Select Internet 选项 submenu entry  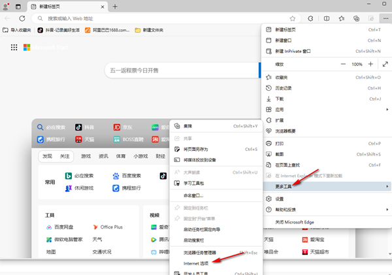point(216,264)
